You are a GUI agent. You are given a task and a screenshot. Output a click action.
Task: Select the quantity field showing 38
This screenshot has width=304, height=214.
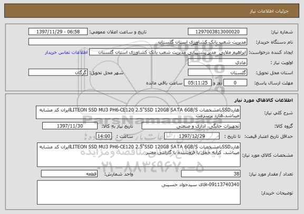[211, 174]
